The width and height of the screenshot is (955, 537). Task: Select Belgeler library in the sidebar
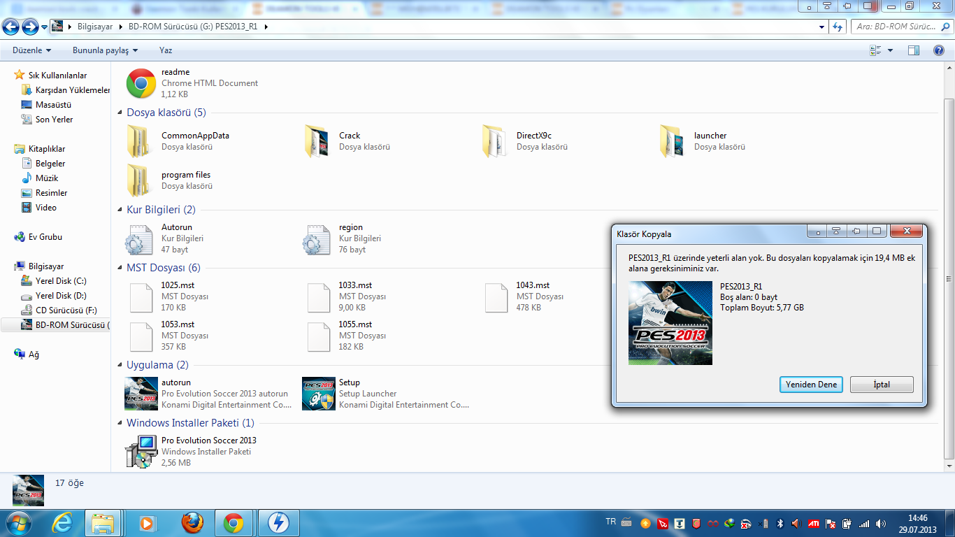tap(43, 164)
